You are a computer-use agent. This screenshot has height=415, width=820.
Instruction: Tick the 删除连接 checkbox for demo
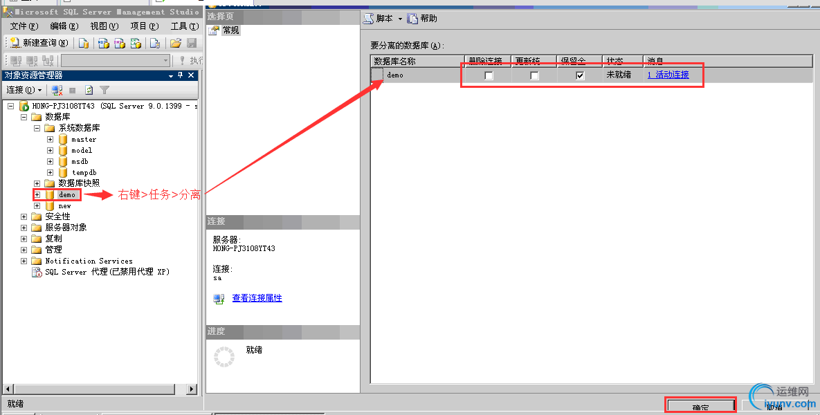(489, 76)
